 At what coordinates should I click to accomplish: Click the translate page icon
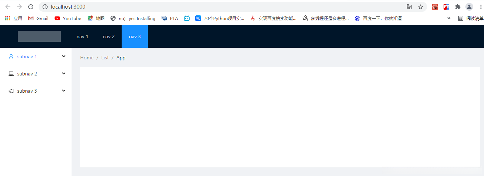(x=409, y=7)
